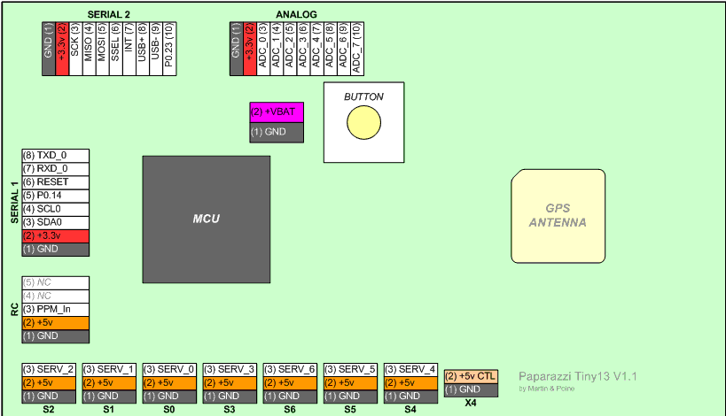Select the ADC_2 (5) pin
The image size is (726, 416).
tap(290, 49)
